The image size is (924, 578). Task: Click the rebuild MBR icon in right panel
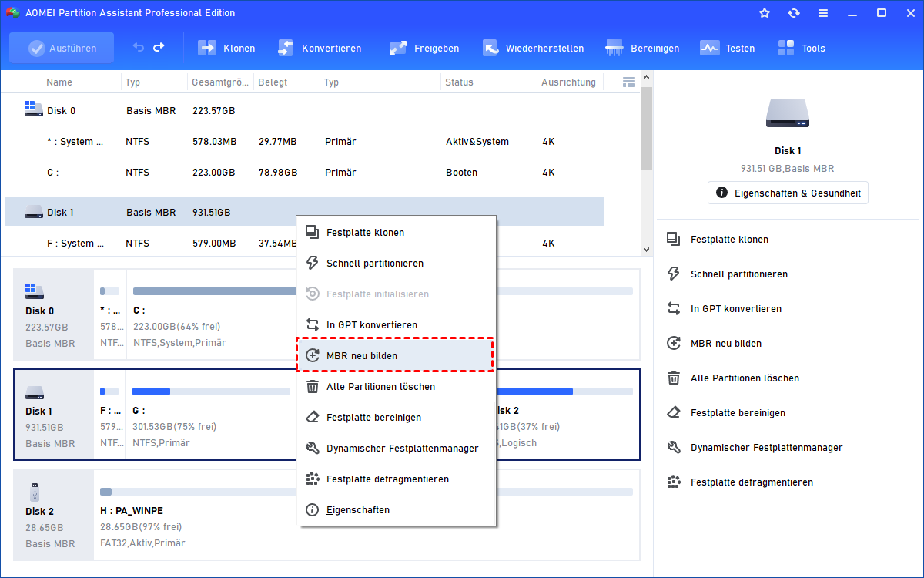tap(674, 344)
